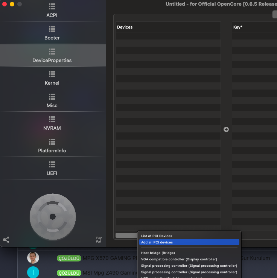Click the Key* column header
The width and height of the screenshot is (277, 278).
coord(254,27)
